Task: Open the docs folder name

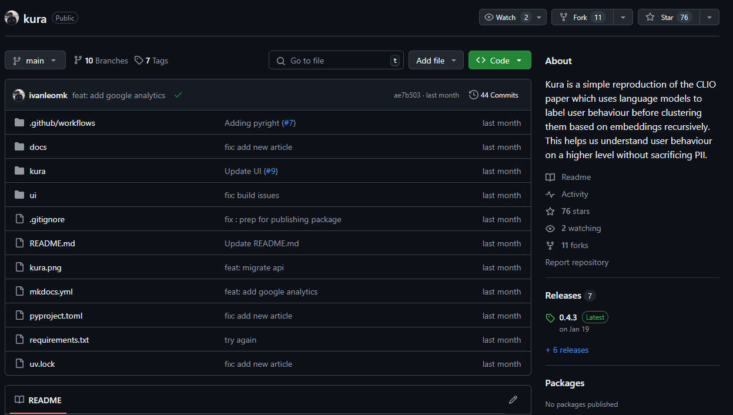Action: pos(38,147)
